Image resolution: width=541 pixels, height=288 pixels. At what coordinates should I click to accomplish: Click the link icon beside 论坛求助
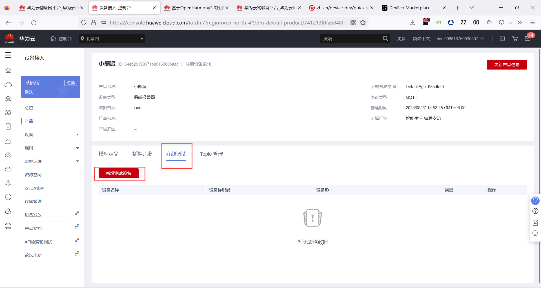point(77,254)
